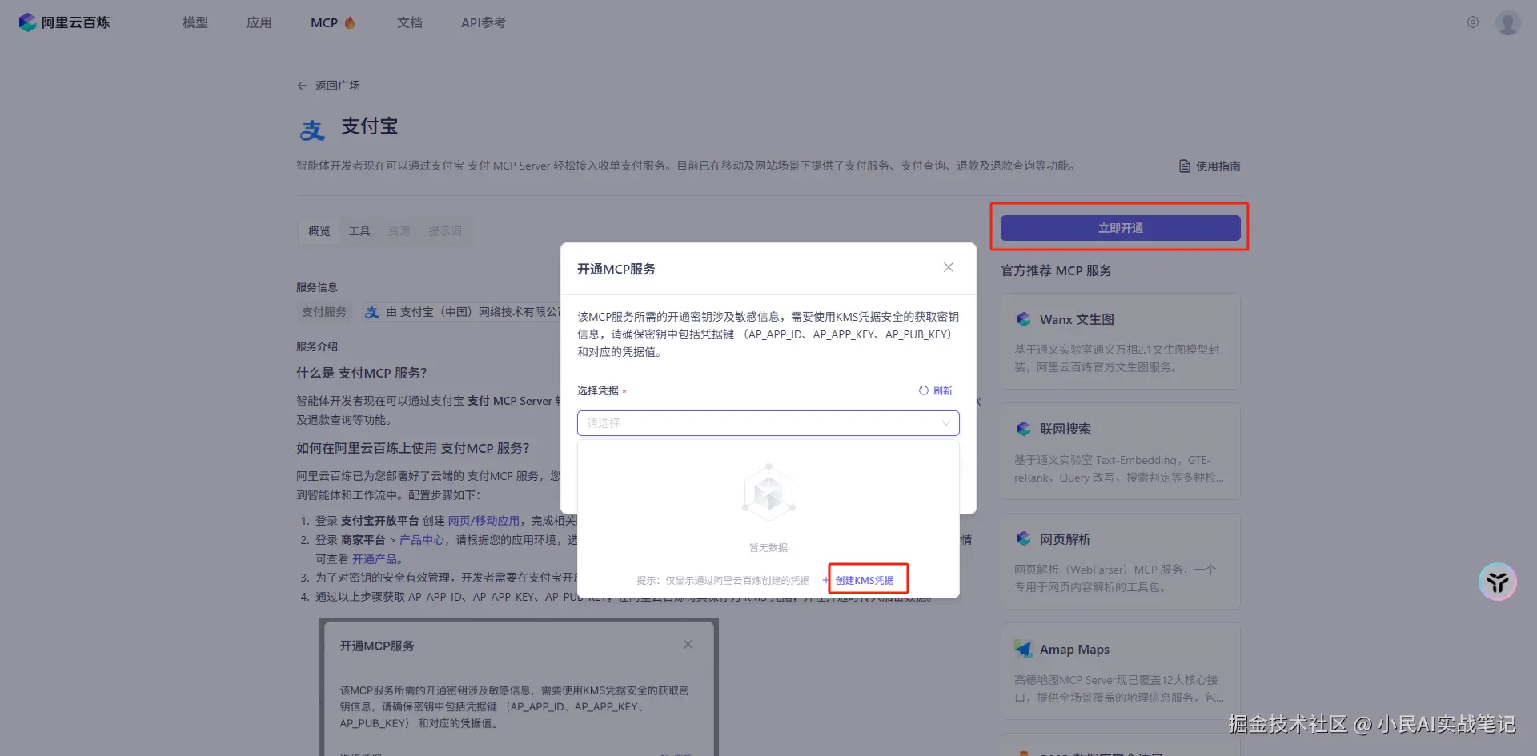Image resolution: width=1537 pixels, height=756 pixels.
Task: Click the 创建KMS凭据 link
Action: [x=865, y=580]
